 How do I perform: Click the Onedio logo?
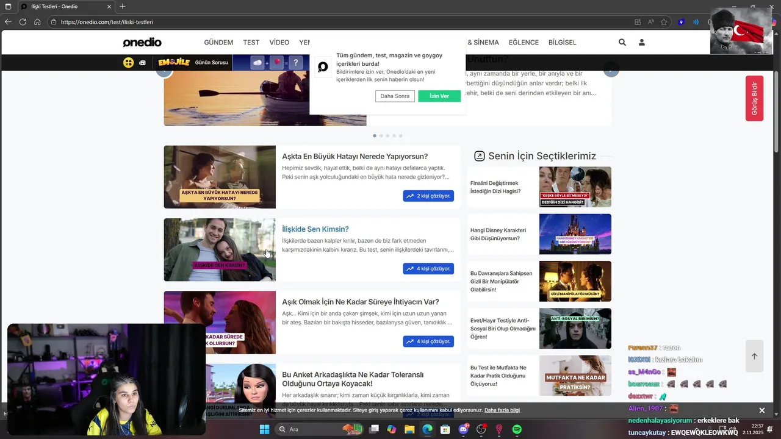tap(142, 42)
